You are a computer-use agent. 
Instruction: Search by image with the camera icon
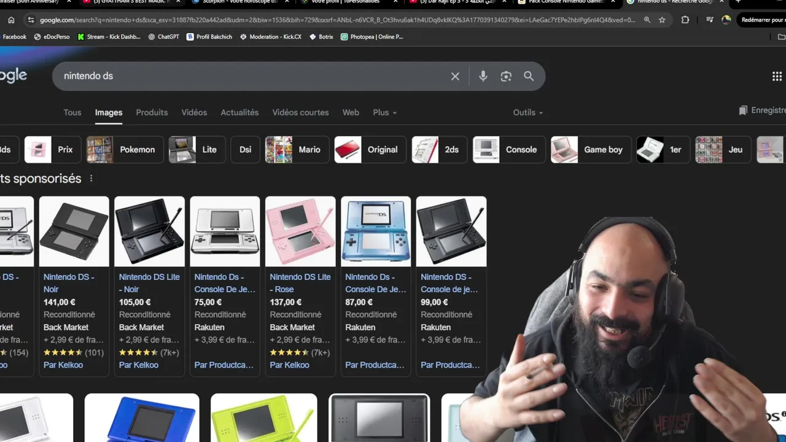click(506, 76)
